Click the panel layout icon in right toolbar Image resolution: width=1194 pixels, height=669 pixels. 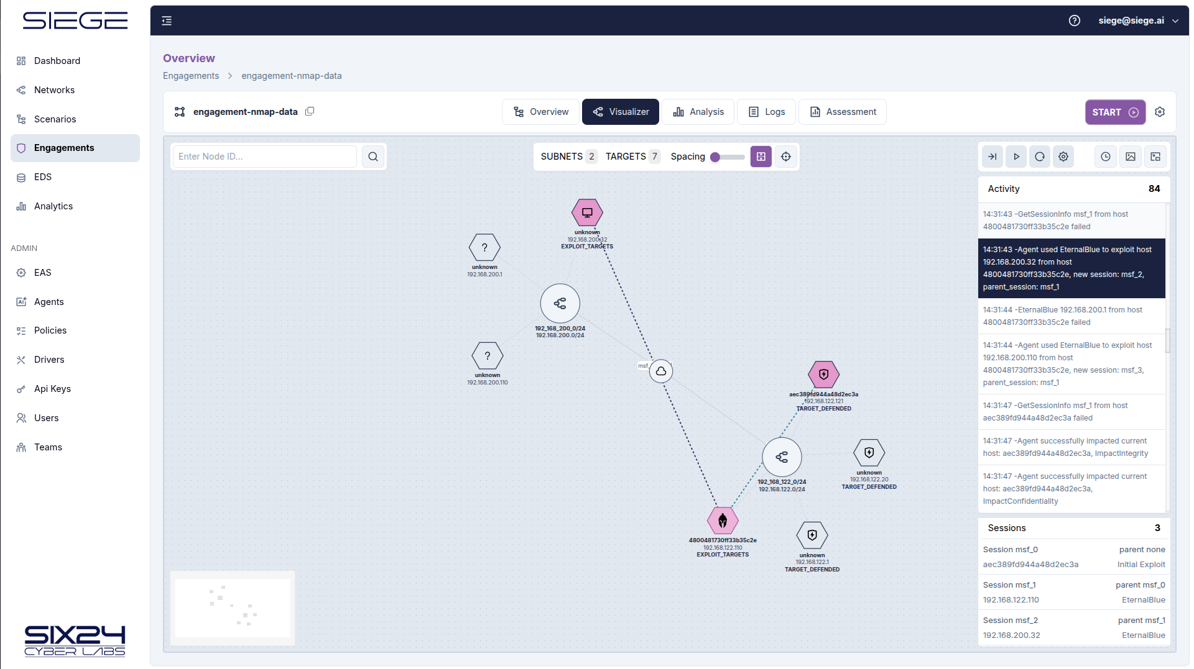tap(1155, 157)
